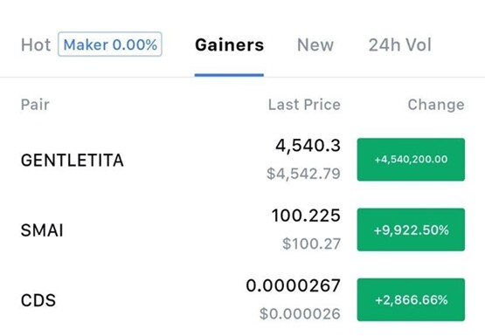Click the +9,922.50% change badge

click(411, 230)
